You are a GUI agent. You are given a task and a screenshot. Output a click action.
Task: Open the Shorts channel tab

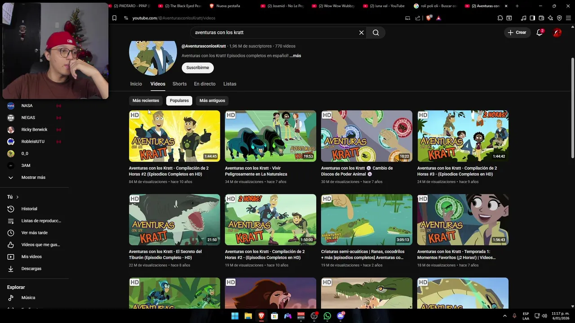pos(179,84)
